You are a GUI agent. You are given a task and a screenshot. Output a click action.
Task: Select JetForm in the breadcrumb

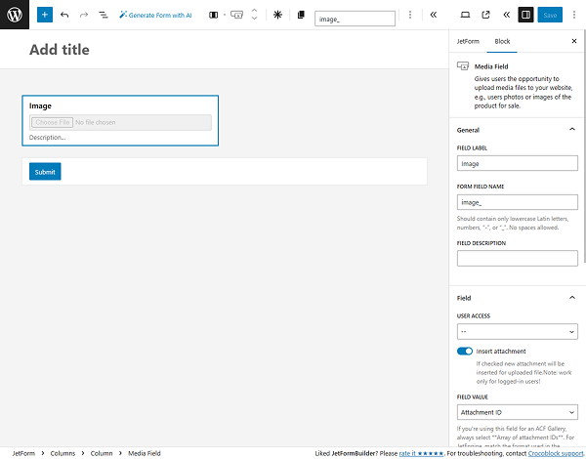coord(23,453)
